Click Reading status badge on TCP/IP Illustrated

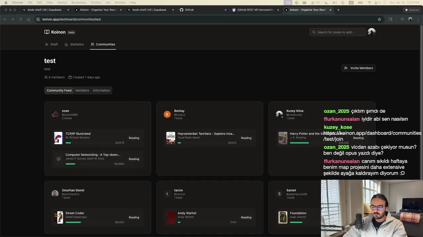134,138
